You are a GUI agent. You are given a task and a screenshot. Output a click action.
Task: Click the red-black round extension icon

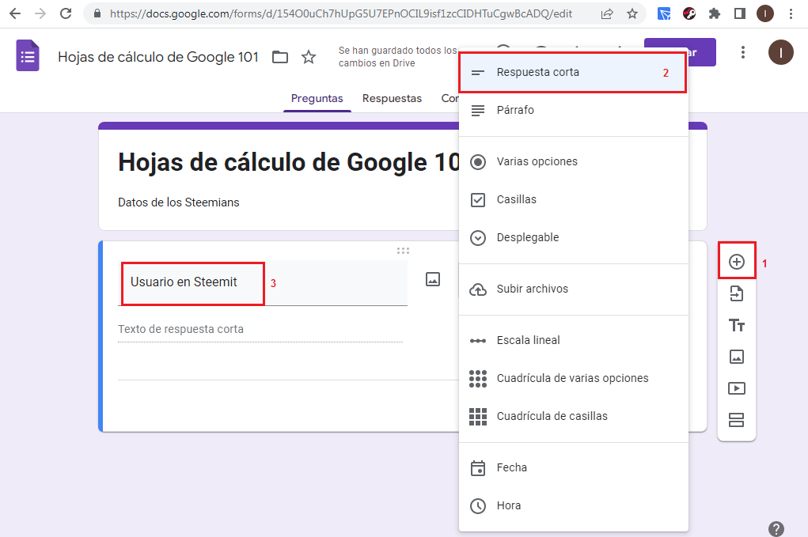tap(689, 14)
